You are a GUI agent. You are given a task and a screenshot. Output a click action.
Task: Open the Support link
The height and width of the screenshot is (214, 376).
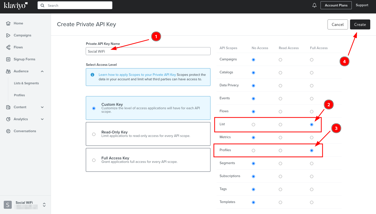pos(362,5)
